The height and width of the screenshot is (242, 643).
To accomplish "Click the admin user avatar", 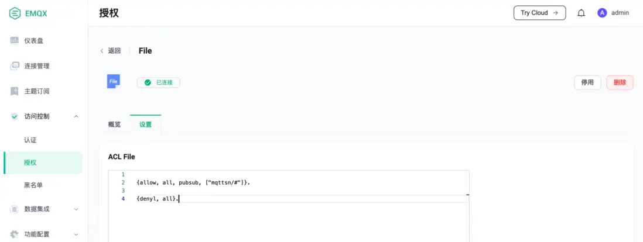I will [x=602, y=13].
